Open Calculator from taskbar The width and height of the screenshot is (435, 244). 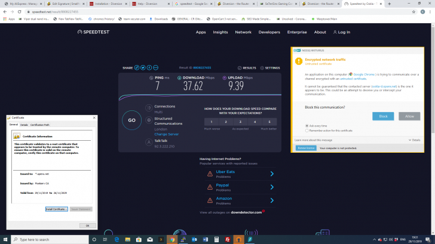pyautogui.click(x=216, y=240)
